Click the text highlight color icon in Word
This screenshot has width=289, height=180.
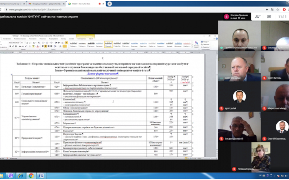(x=34, y=46)
